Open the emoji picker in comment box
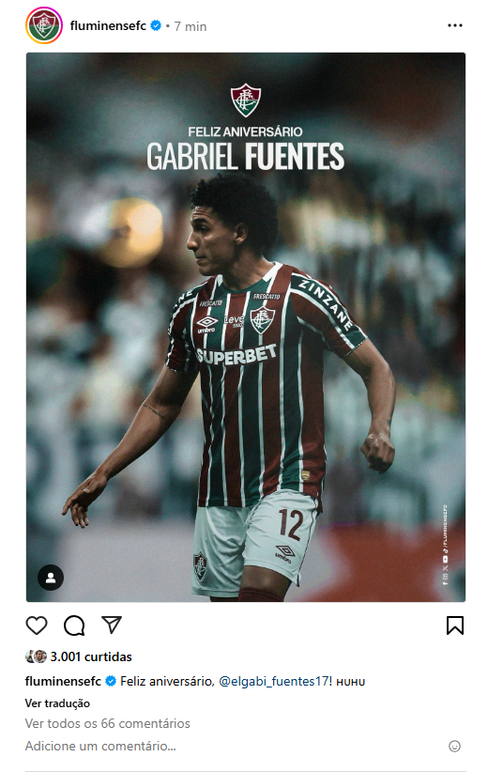The width and height of the screenshot is (488, 772). [454, 746]
